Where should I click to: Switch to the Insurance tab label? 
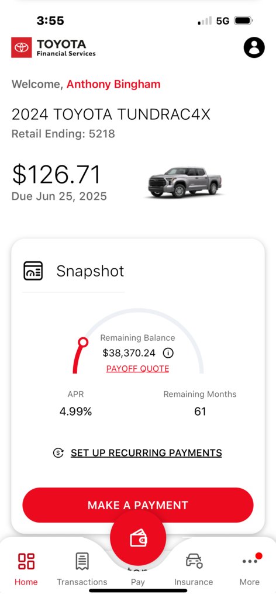click(x=194, y=582)
